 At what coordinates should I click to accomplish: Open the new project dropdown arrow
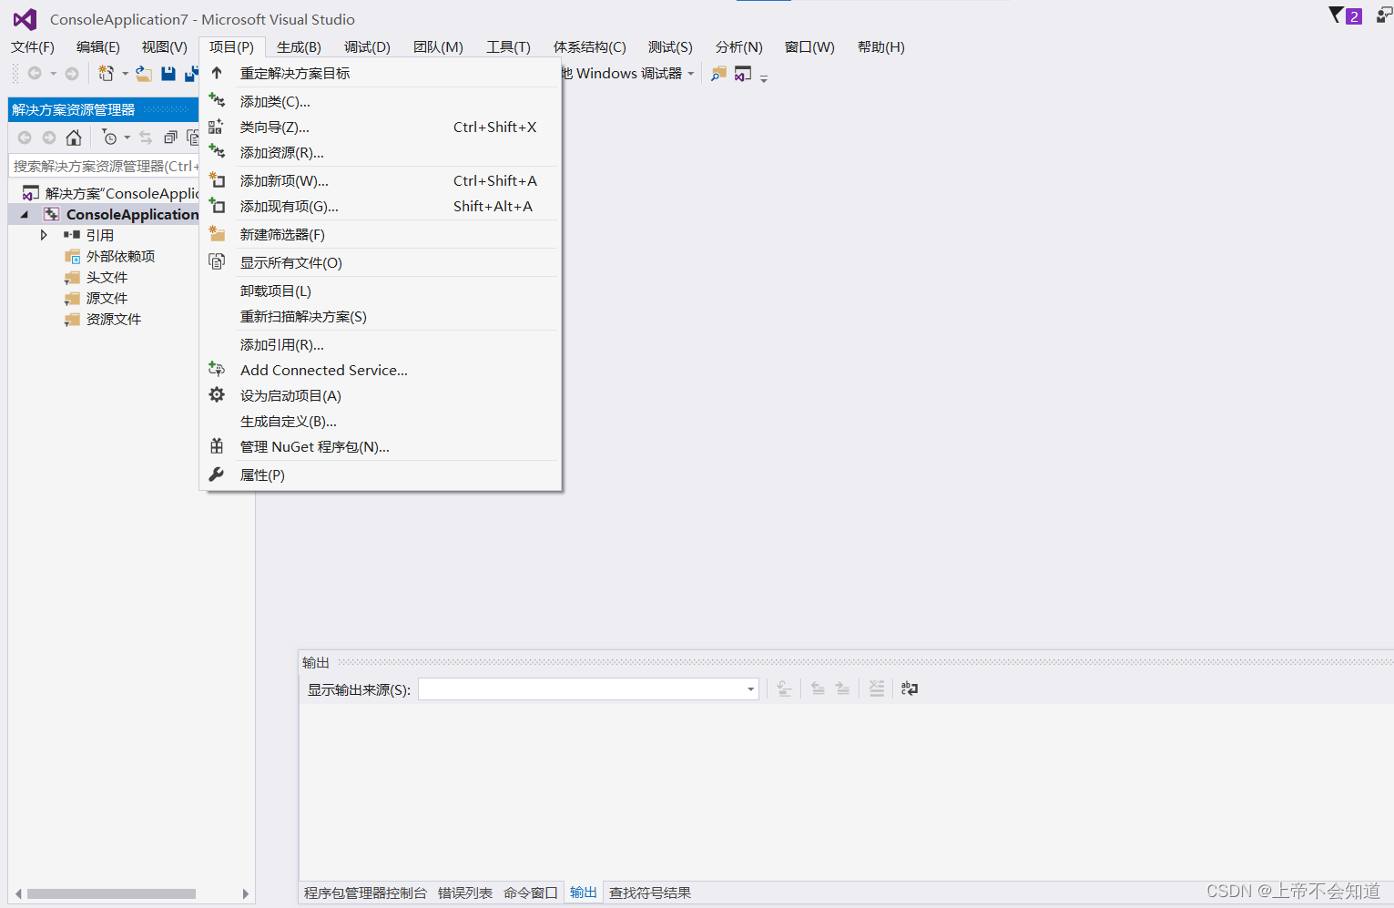(126, 74)
